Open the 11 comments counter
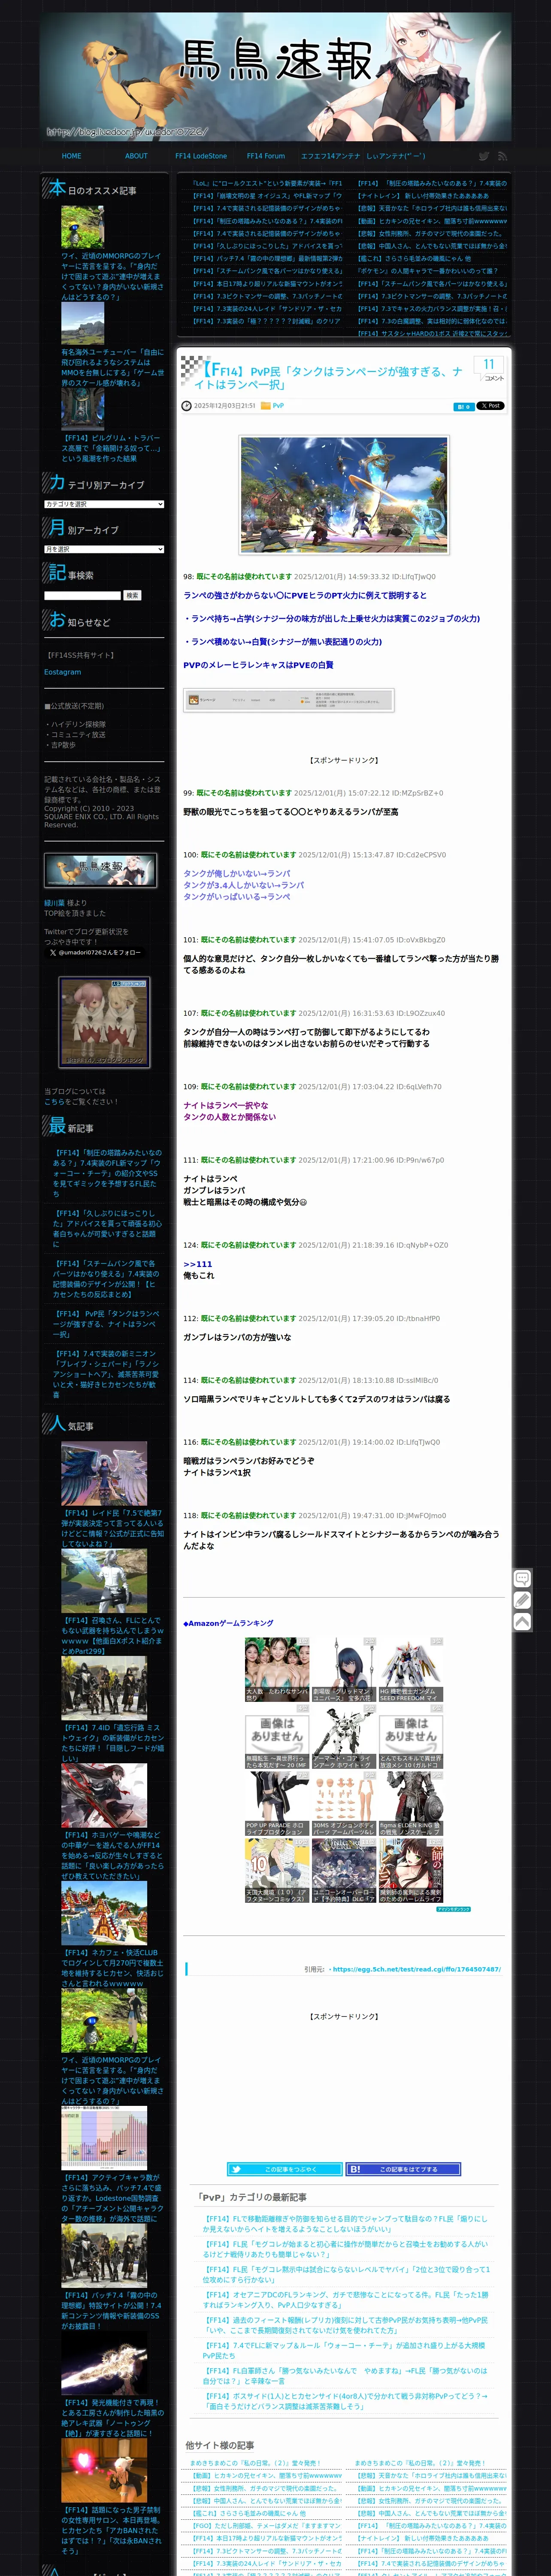Screen dimensions: 551x2576 pyautogui.click(x=489, y=369)
